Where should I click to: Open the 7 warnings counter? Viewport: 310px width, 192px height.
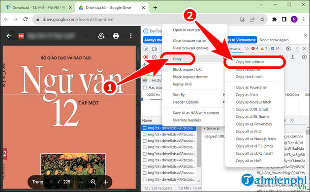point(264,49)
